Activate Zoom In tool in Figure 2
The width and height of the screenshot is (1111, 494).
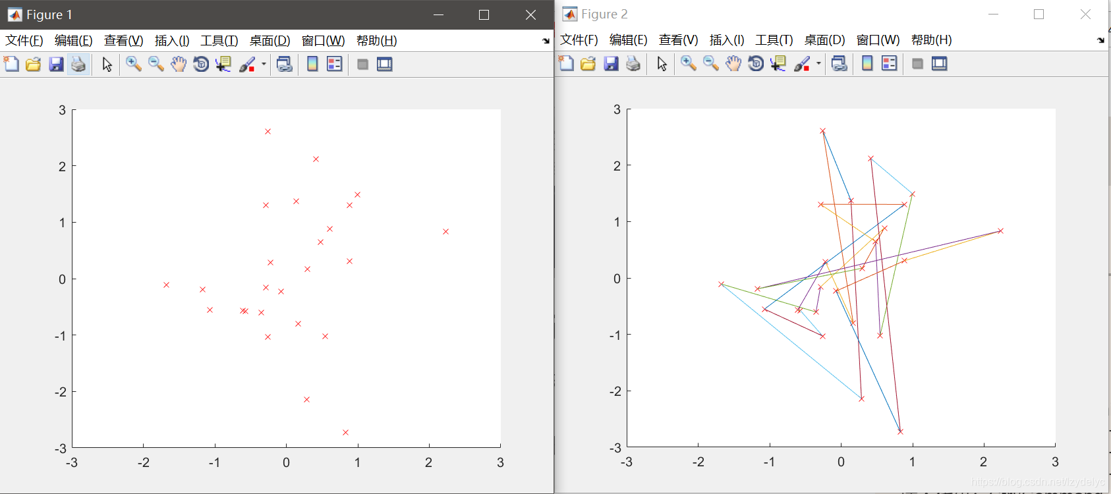coord(689,63)
